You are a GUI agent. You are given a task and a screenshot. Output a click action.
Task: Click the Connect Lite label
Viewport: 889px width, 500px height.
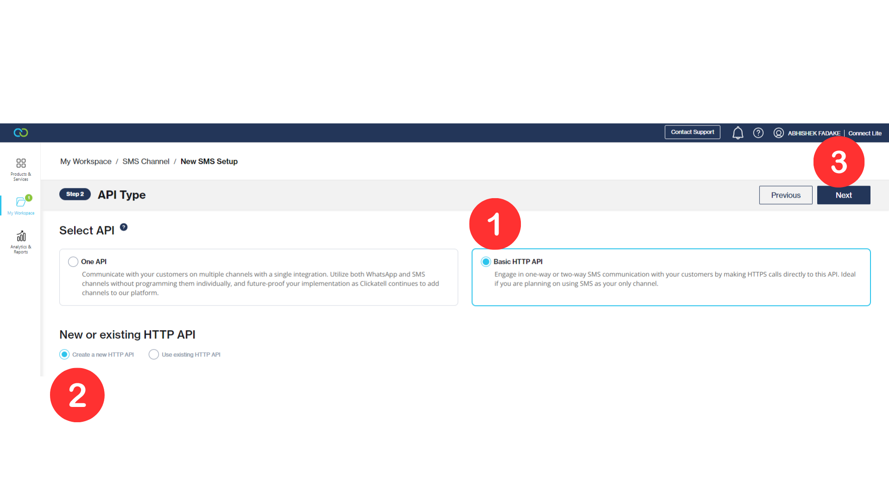[x=865, y=133]
